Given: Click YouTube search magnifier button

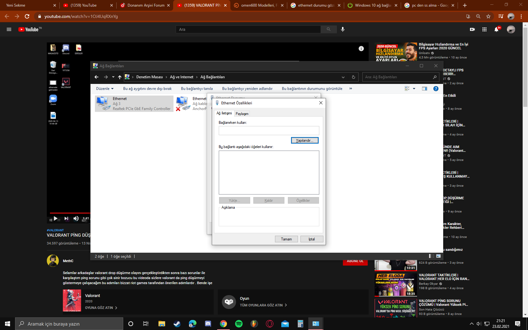Looking at the screenshot, I should point(328,29).
